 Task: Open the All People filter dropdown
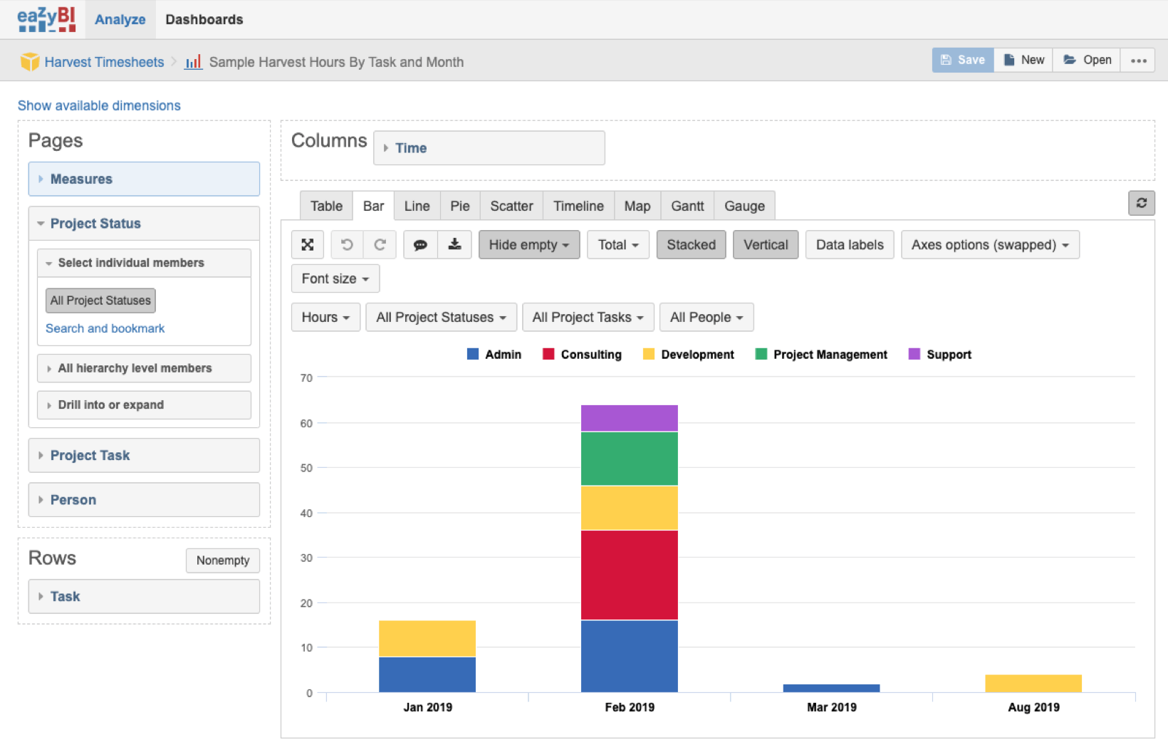coord(706,317)
